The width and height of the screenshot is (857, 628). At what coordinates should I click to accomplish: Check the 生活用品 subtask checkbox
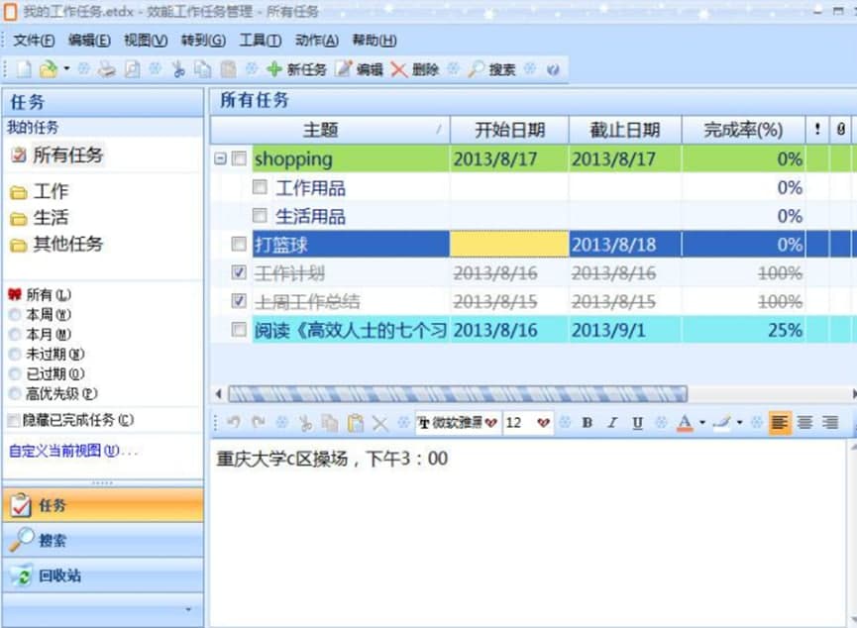click(x=260, y=215)
